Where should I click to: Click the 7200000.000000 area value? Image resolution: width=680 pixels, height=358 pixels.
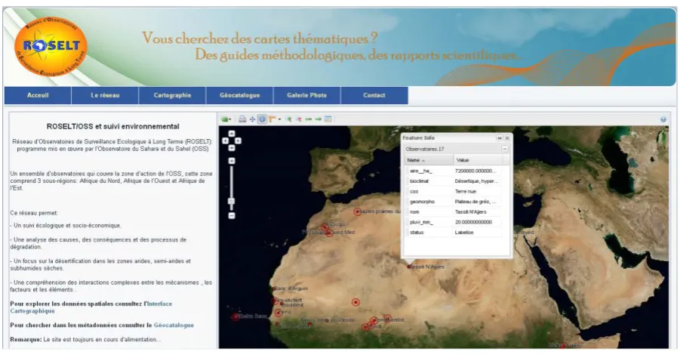point(475,171)
